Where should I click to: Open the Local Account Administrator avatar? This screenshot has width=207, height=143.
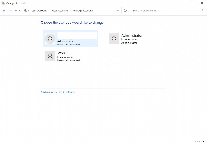click(x=114, y=38)
